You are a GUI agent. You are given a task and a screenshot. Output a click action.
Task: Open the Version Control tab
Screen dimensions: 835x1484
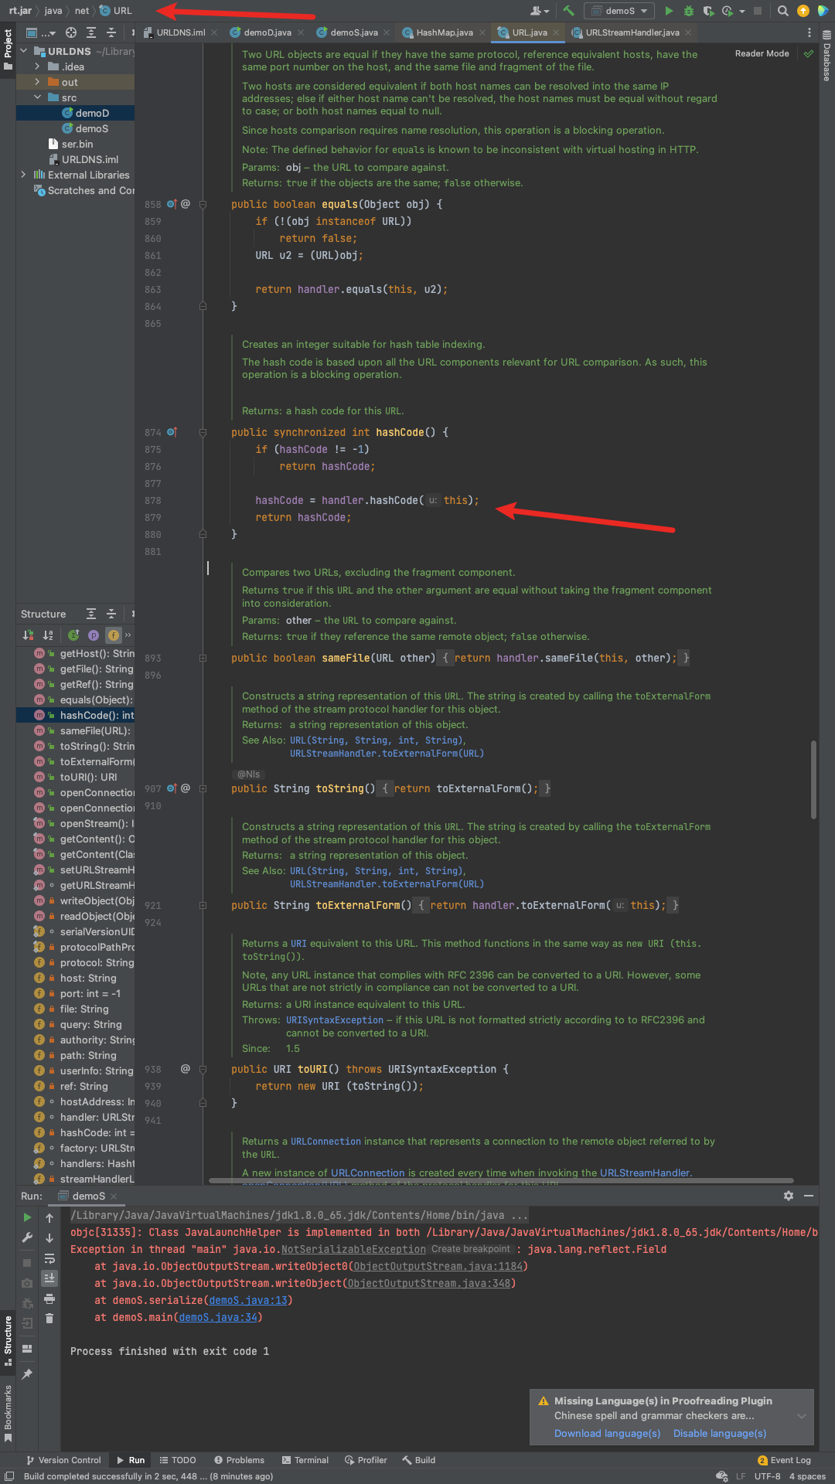pos(63,1460)
